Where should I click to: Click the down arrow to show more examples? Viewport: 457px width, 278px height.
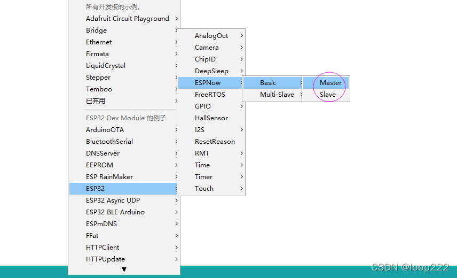tap(124, 269)
